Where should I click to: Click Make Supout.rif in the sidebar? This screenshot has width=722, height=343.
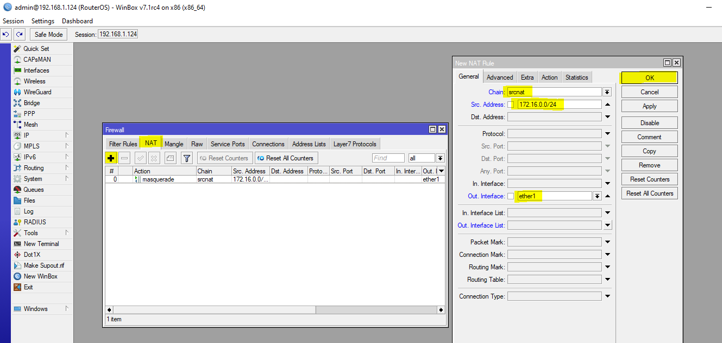[43, 266]
